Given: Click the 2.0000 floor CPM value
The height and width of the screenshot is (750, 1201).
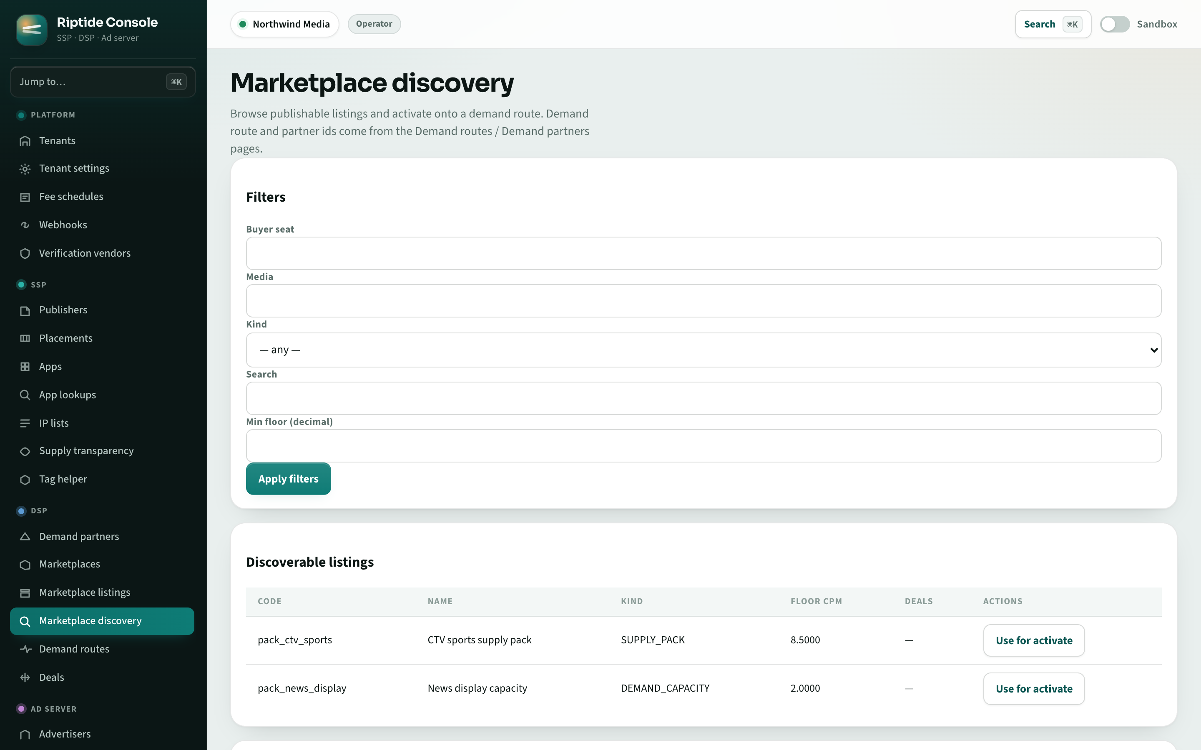Looking at the screenshot, I should click(805, 688).
